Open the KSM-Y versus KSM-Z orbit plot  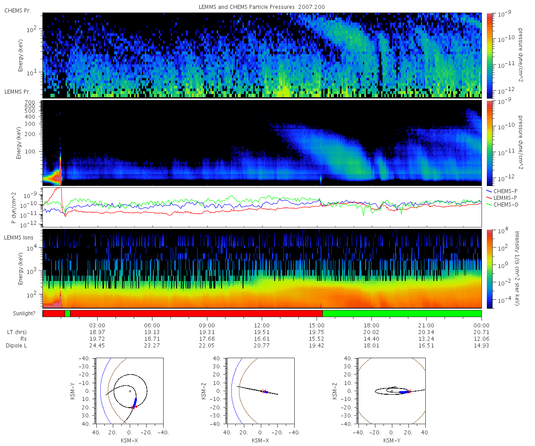pyautogui.click(x=391, y=391)
